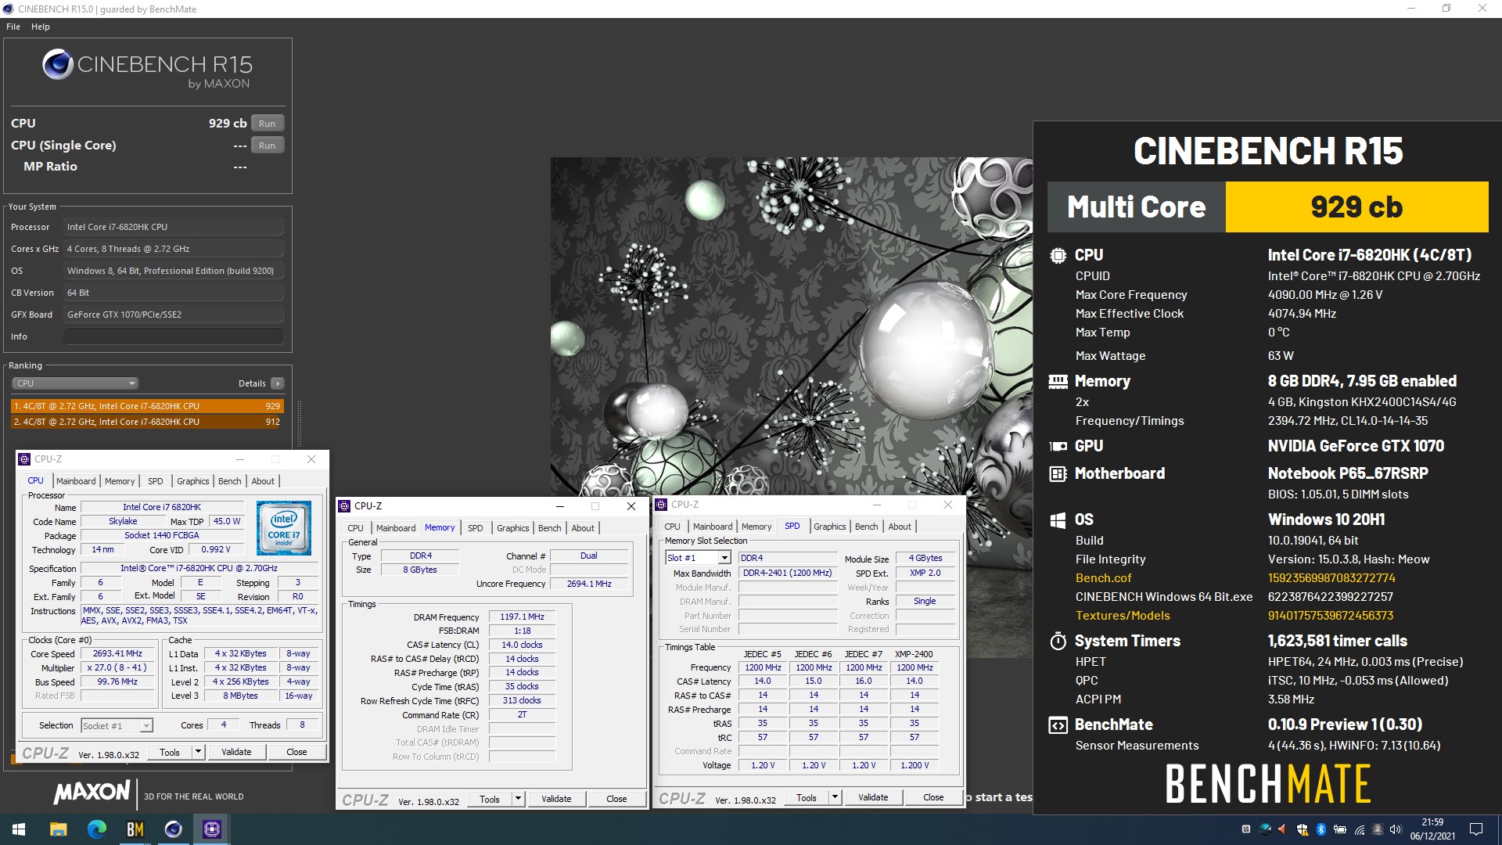
Task: Click Close button in CPU-Z Memory window
Action: pyautogui.click(x=616, y=799)
